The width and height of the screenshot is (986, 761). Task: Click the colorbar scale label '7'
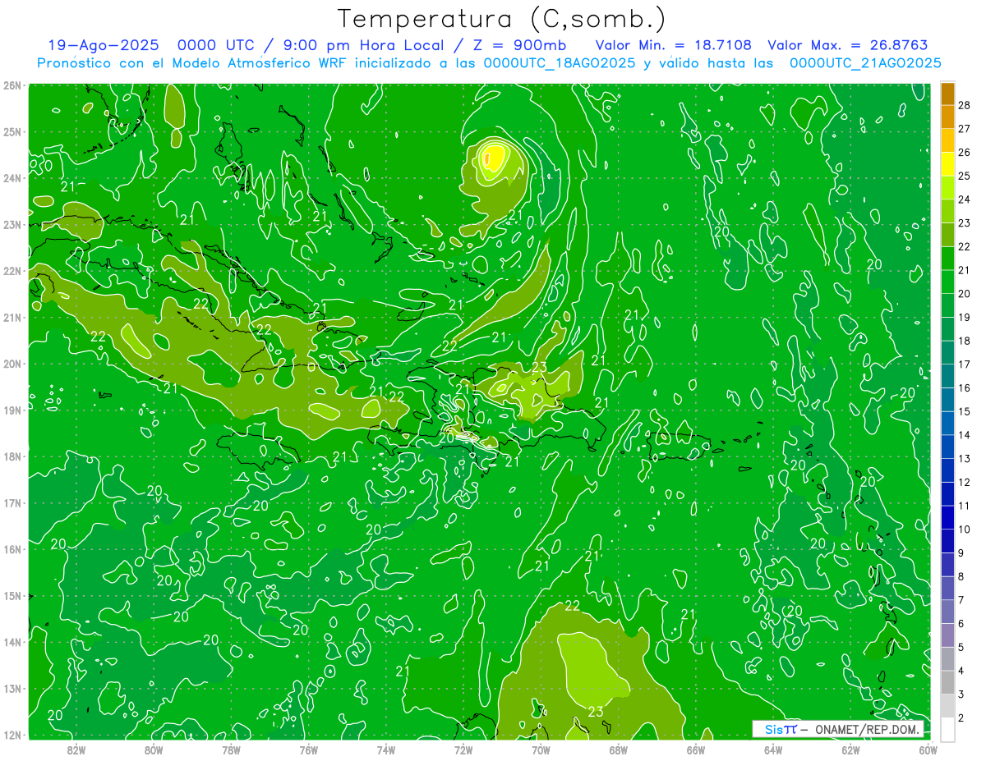(961, 600)
